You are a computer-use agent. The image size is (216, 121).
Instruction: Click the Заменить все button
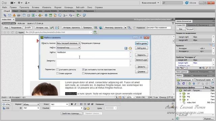point(141,60)
